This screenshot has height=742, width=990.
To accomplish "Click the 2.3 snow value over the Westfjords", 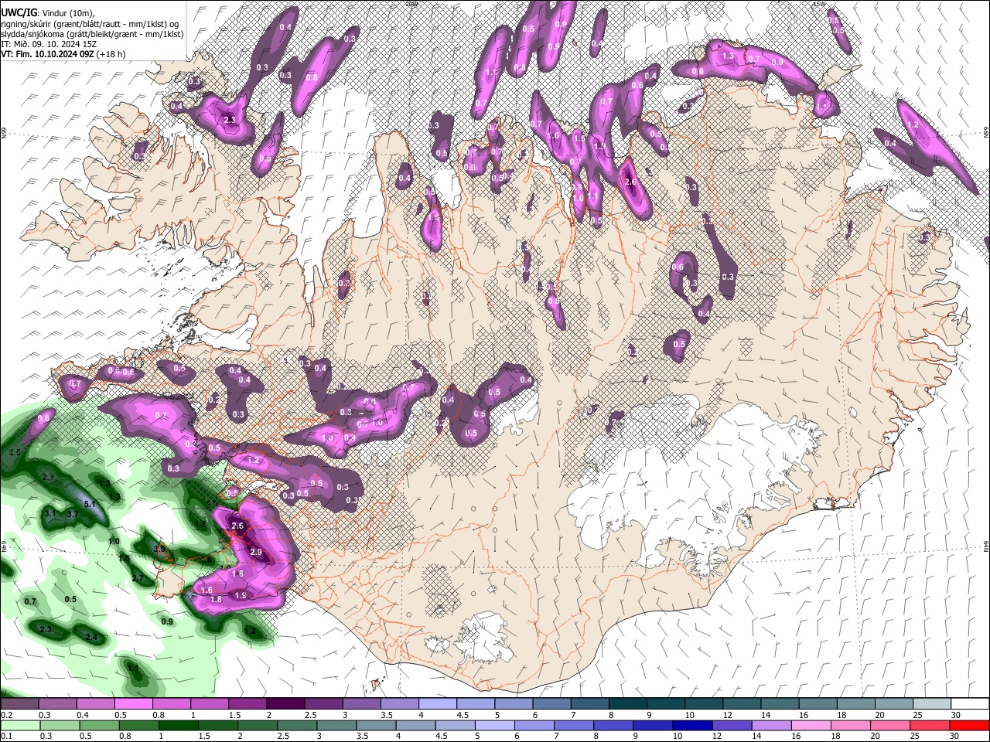I will (229, 120).
